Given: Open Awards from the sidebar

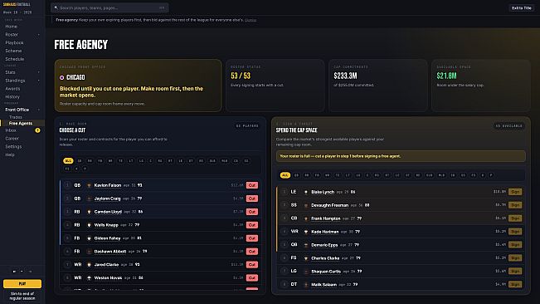Looking at the screenshot, I should click(x=12, y=89).
